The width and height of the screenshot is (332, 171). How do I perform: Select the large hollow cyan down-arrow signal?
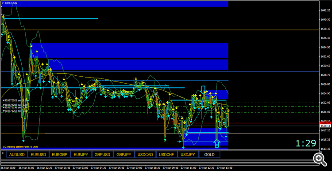[x=203, y=89]
